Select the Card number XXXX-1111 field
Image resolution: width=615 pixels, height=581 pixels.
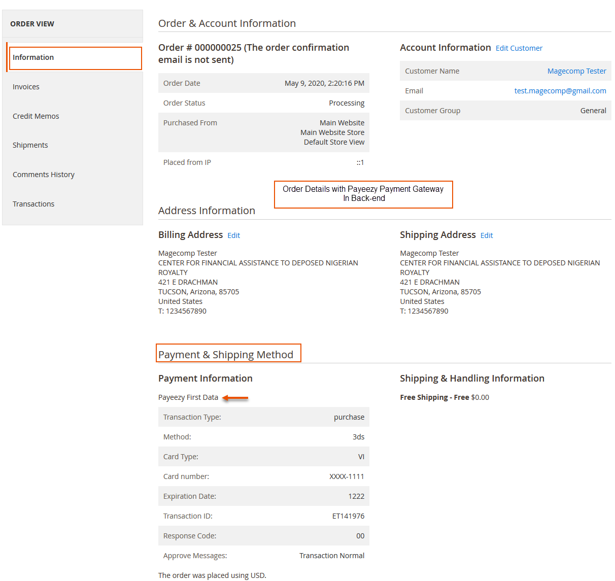pyautogui.click(x=348, y=476)
